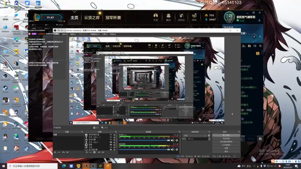Click the transition duration input field

[197, 139]
